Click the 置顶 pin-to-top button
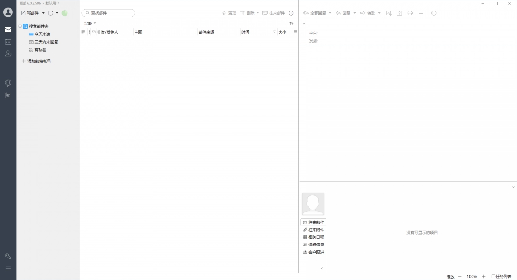This screenshot has height=280, width=517. coord(229,13)
